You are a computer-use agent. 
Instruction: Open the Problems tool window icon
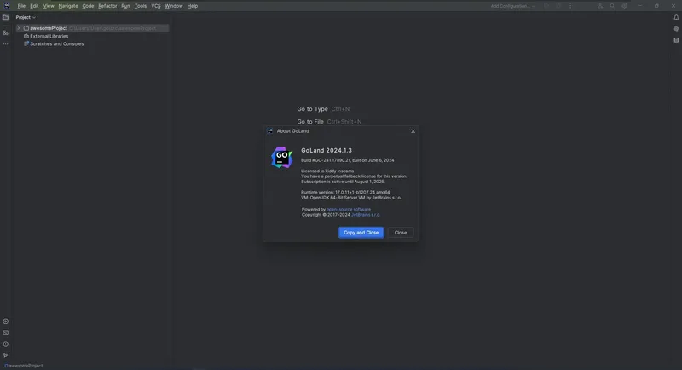pyautogui.click(x=6, y=344)
